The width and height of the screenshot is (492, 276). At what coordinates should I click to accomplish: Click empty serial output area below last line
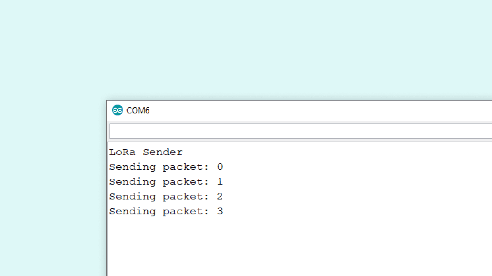click(282, 245)
